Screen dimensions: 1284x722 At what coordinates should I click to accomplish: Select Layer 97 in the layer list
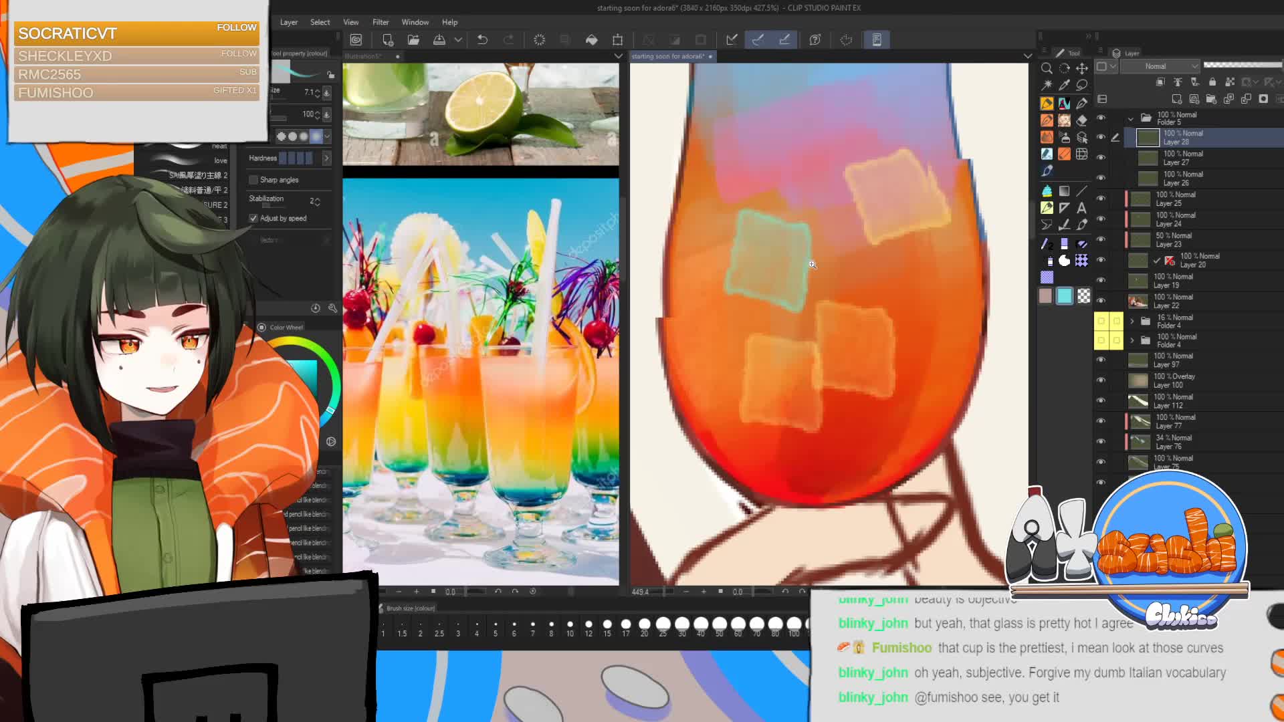point(1204,360)
